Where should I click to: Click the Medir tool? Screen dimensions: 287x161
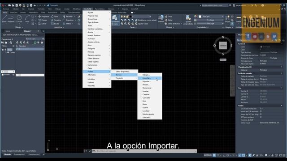[239, 19]
